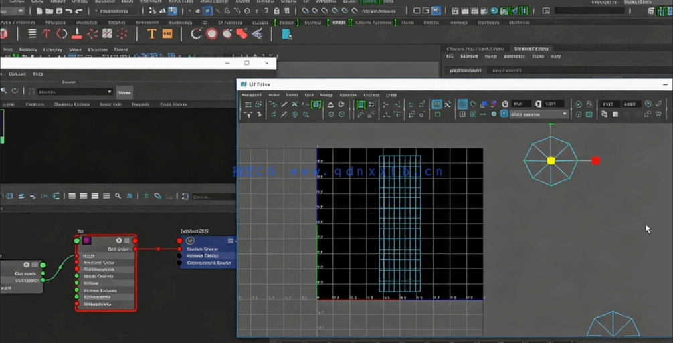Click the red output port on the selected node
This screenshot has height=343, width=673.
tap(136, 249)
